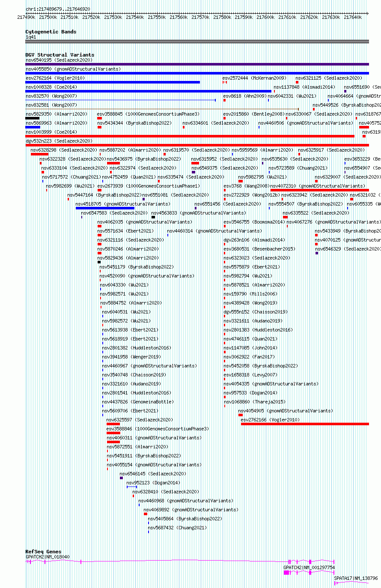This screenshot has width=381, height=588.
Task: Click the chr1:217489679..217646920 position label
Action: tap(58, 9)
